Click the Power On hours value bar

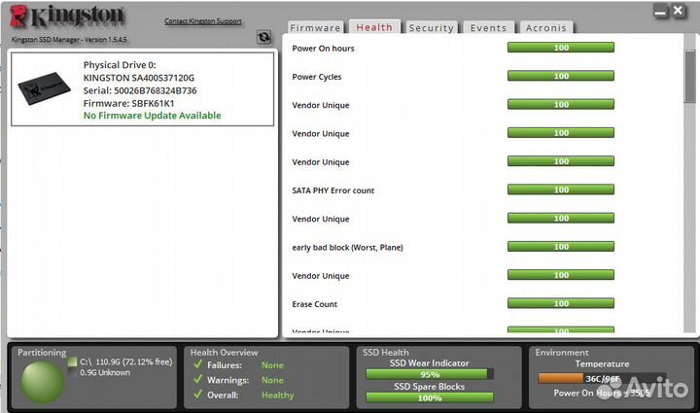pos(561,48)
